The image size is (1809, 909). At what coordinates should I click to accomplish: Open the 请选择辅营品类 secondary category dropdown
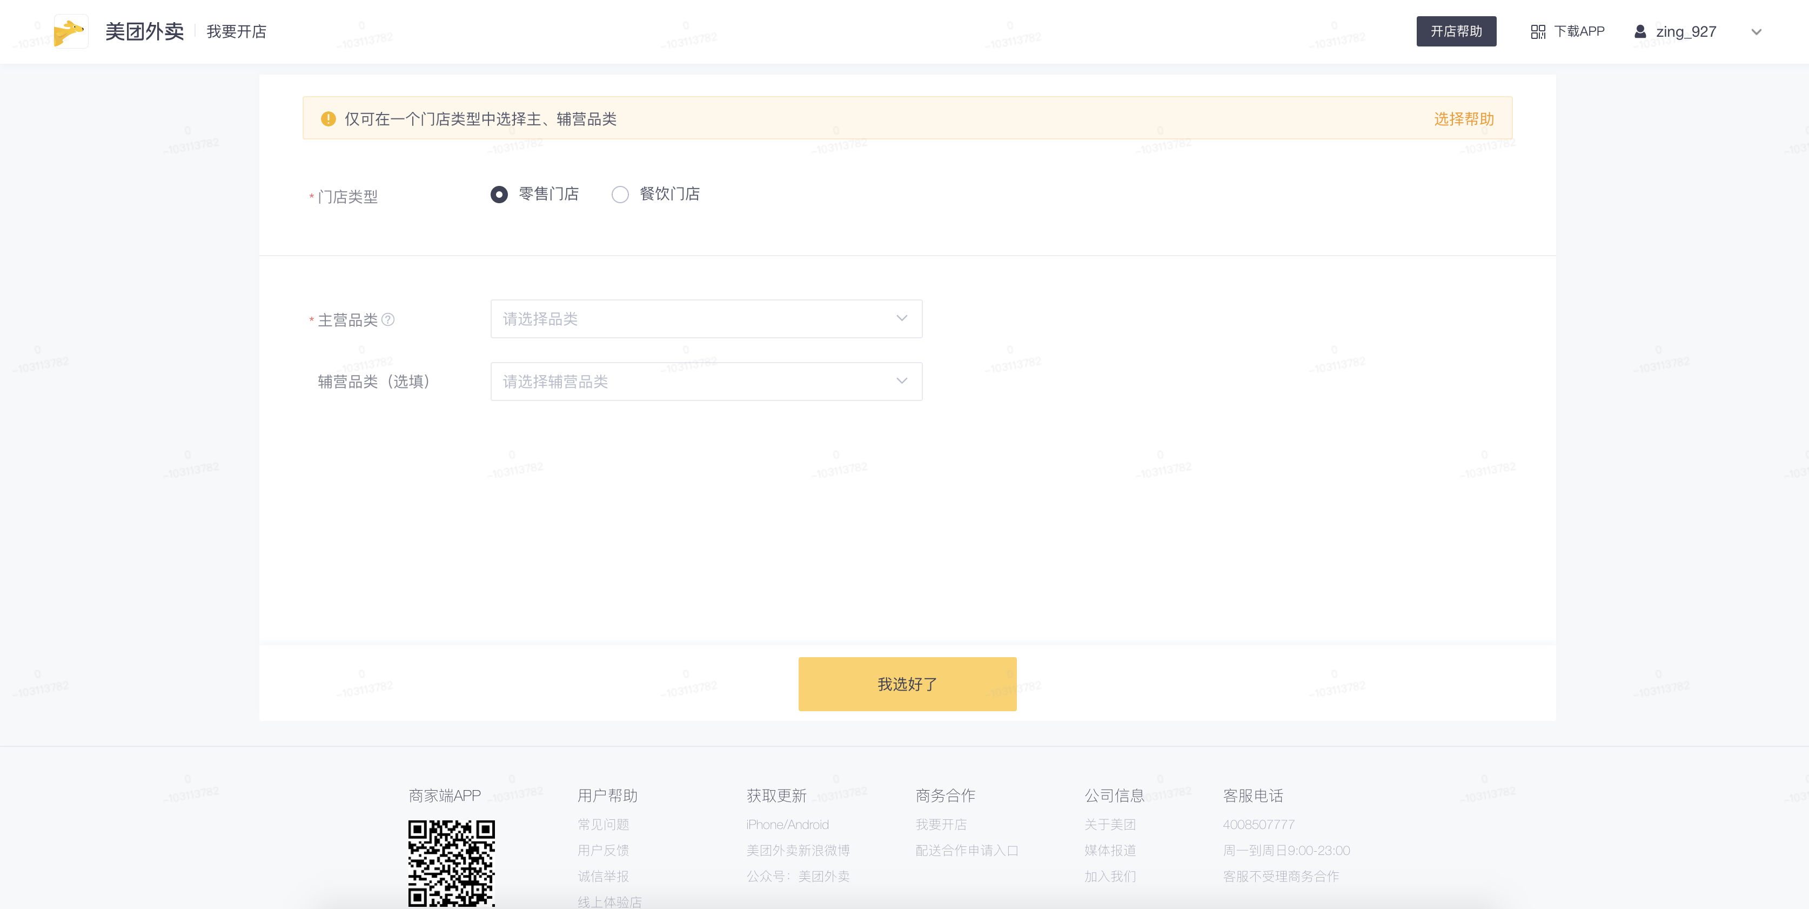pos(706,382)
